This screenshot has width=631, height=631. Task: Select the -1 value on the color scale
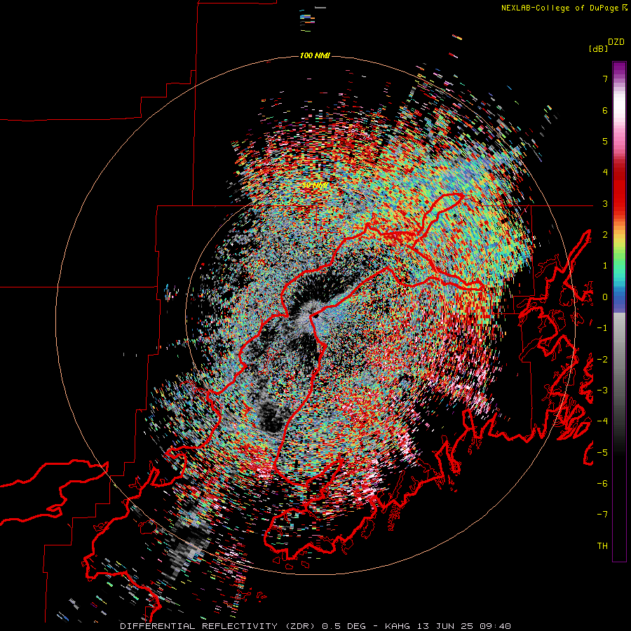point(602,328)
